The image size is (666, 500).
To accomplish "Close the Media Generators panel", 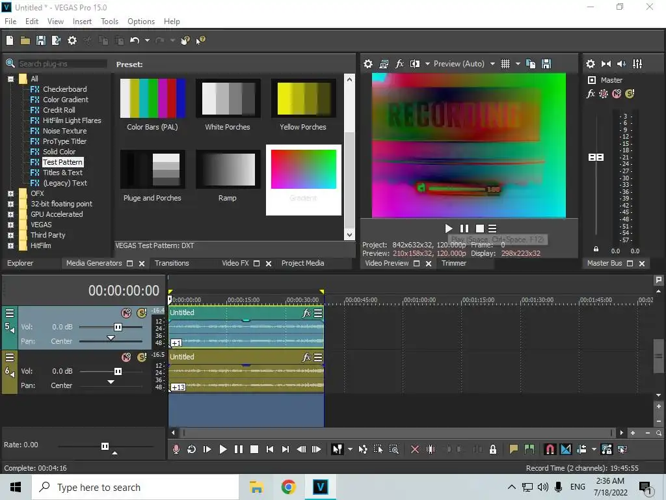I will pos(142,264).
